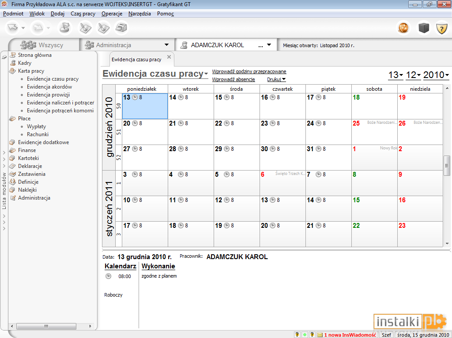This screenshot has height=338, width=452.
Task: Open the orange globe icon
Action: 403,28
